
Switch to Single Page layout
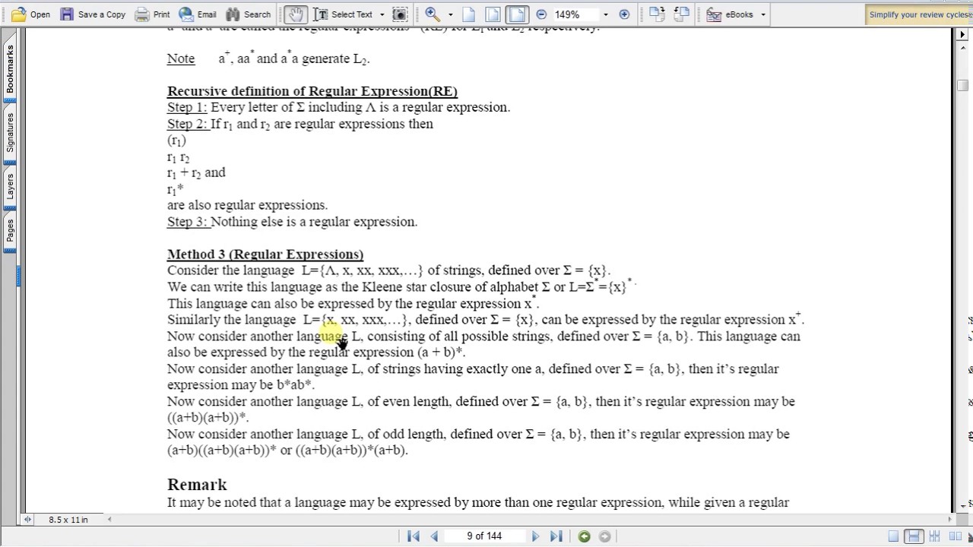894,536
